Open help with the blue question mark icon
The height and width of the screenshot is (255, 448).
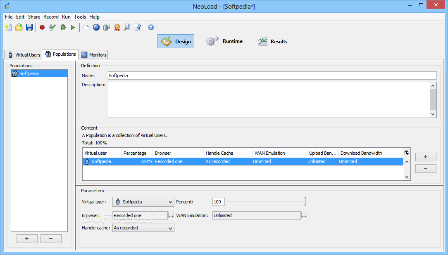pyautogui.click(x=151, y=27)
